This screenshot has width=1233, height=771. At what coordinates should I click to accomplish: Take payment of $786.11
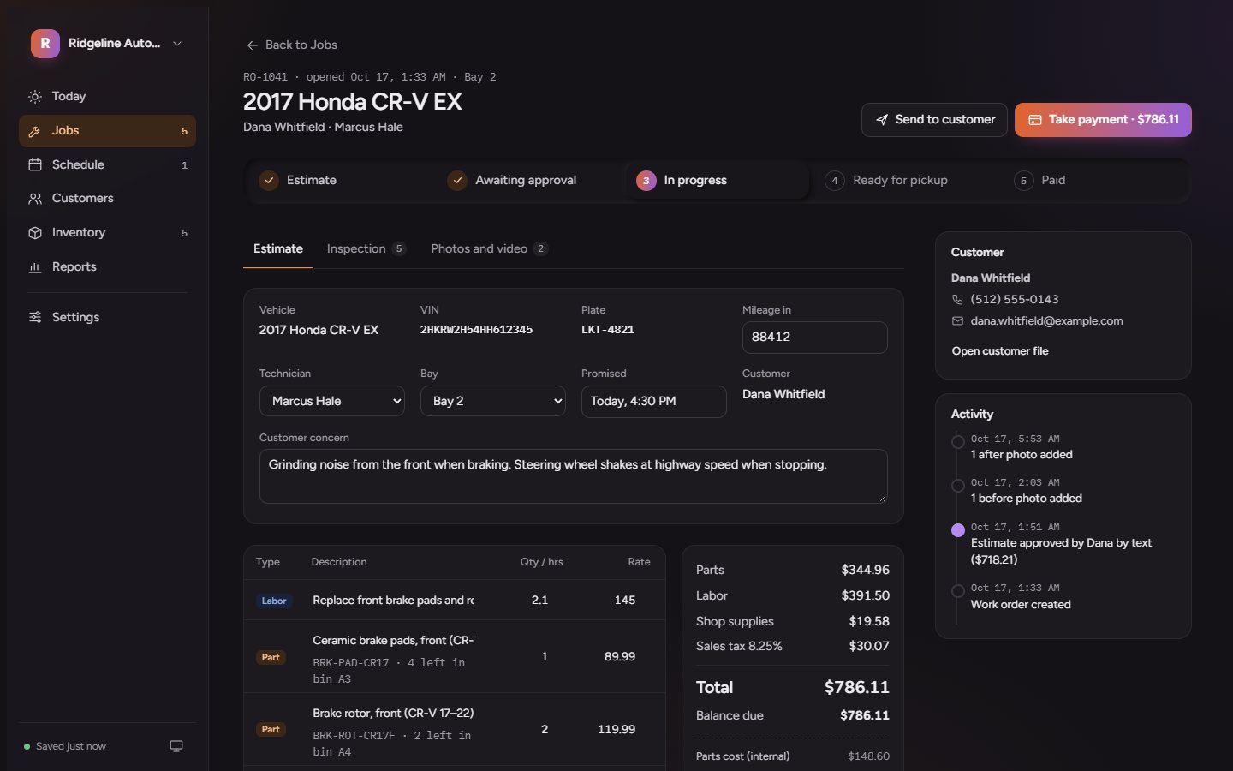pos(1103,120)
